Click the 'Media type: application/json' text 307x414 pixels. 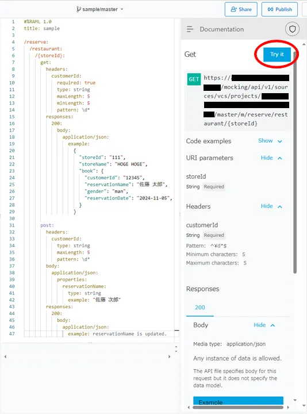[x=229, y=344]
